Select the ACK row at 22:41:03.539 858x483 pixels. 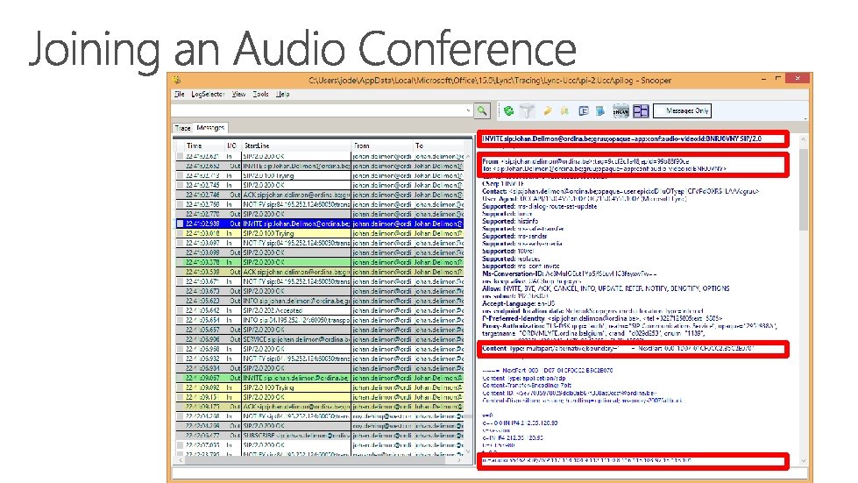pos(319,272)
